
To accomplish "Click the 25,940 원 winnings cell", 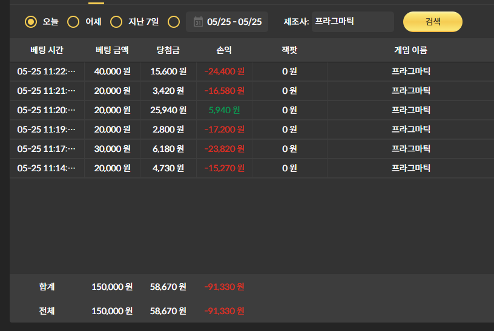I will (168, 110).
